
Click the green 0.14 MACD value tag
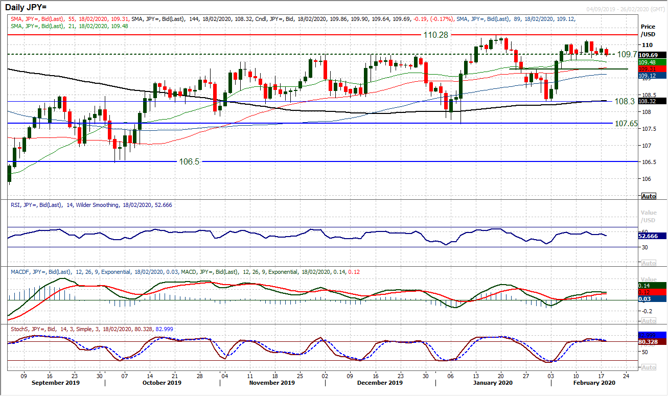click(x=653, y=285)
